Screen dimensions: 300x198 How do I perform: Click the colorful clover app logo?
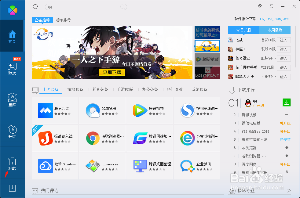point(13,10)
